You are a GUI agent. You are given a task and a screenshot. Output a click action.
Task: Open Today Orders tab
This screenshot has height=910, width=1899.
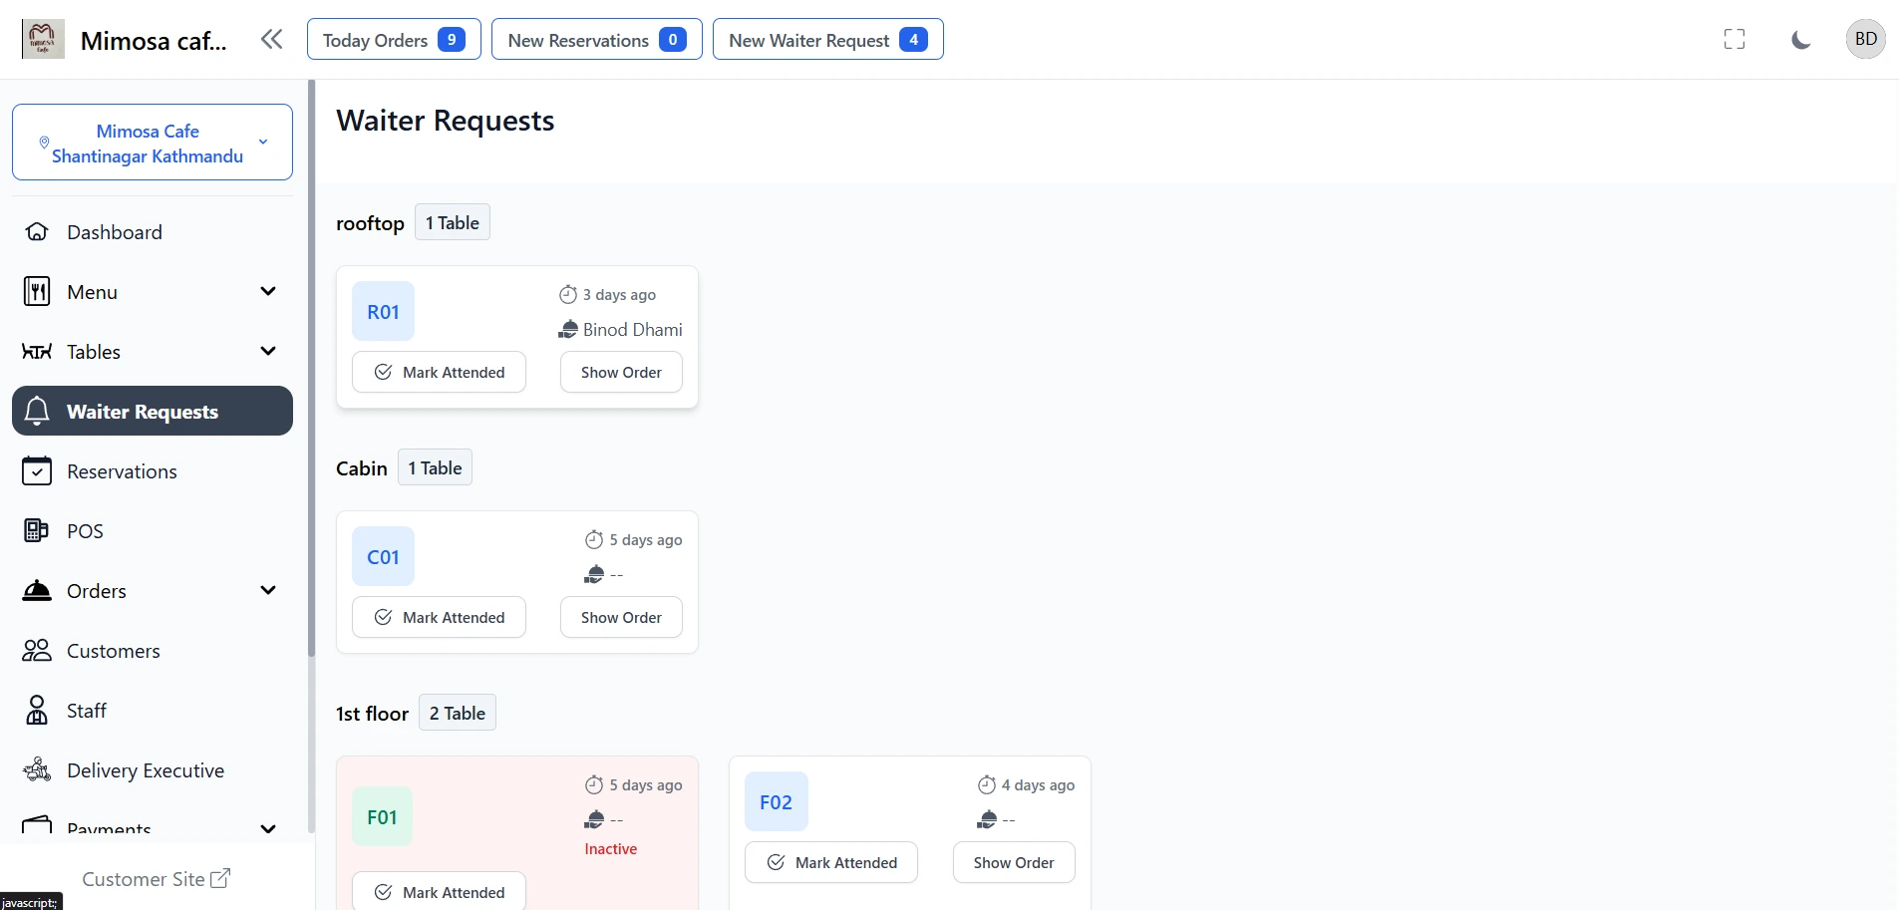[x=394, y=40]
